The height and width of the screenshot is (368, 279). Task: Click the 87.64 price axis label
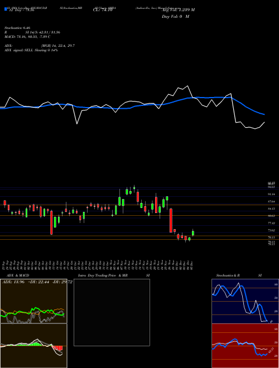tap(271, 201)
